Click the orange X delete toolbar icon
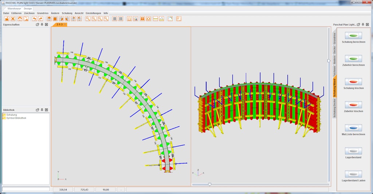The width and height of the screenshot is (373, 194). (x=13, y=19)
